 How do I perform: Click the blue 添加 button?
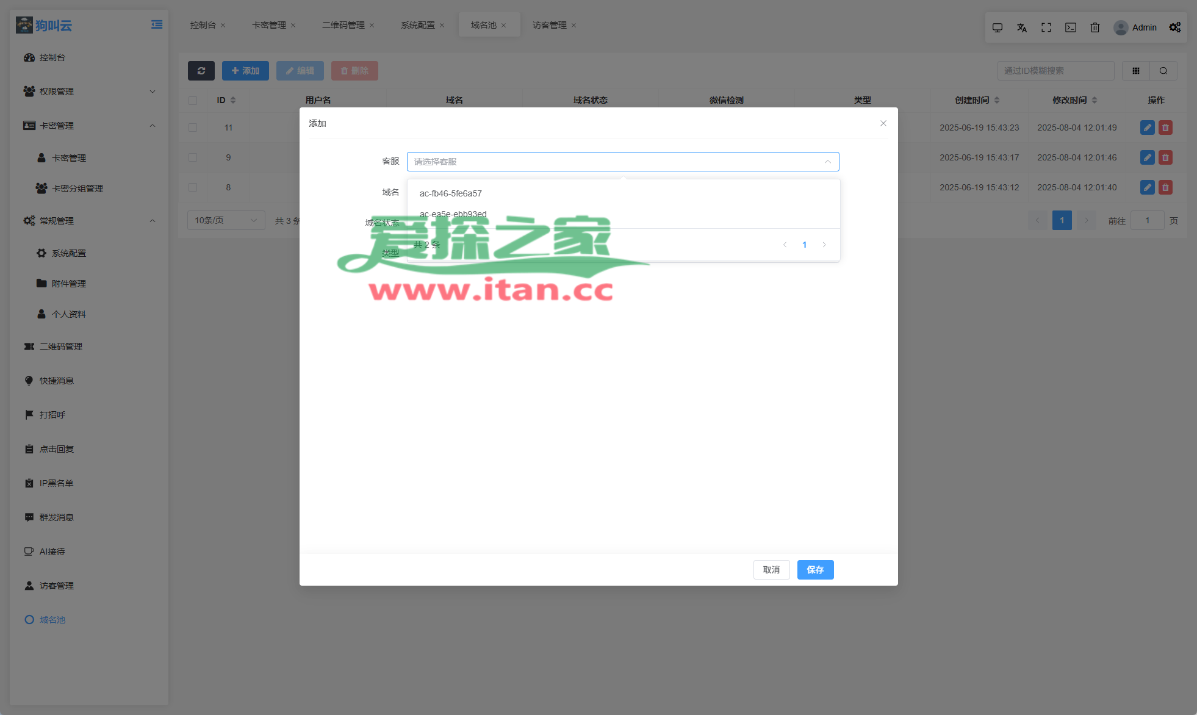pyautogui.click(x=245, y=71)
